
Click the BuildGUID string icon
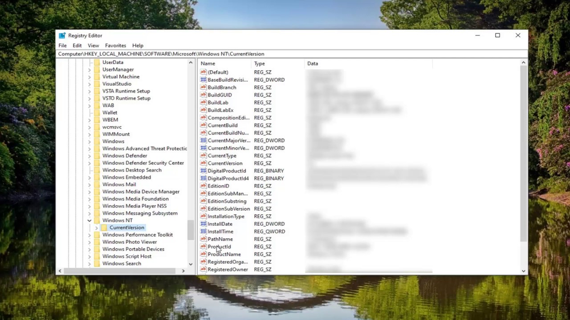(x=204, y=95)
